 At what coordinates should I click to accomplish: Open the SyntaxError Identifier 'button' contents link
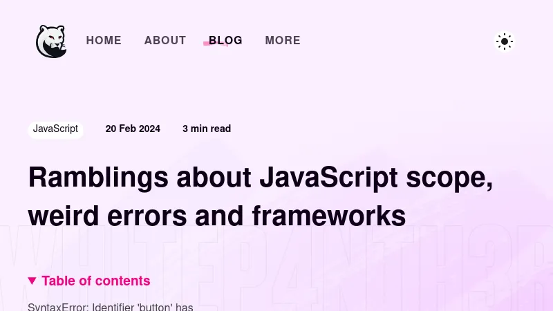(111, 306)
